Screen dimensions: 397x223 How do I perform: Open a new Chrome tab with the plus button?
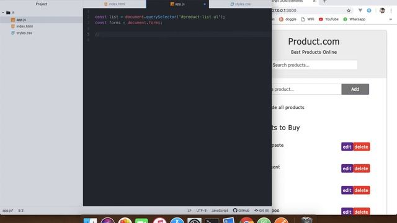(324, 1)
